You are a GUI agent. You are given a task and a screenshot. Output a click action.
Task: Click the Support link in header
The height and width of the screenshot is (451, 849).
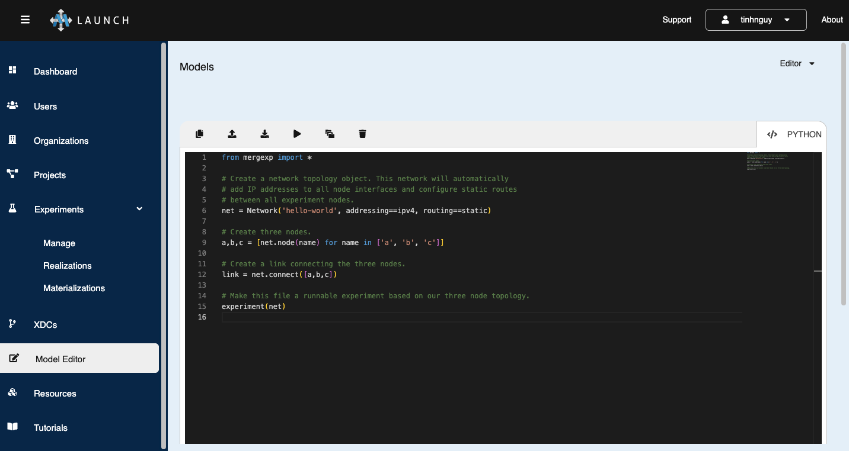tap(676, 20)
